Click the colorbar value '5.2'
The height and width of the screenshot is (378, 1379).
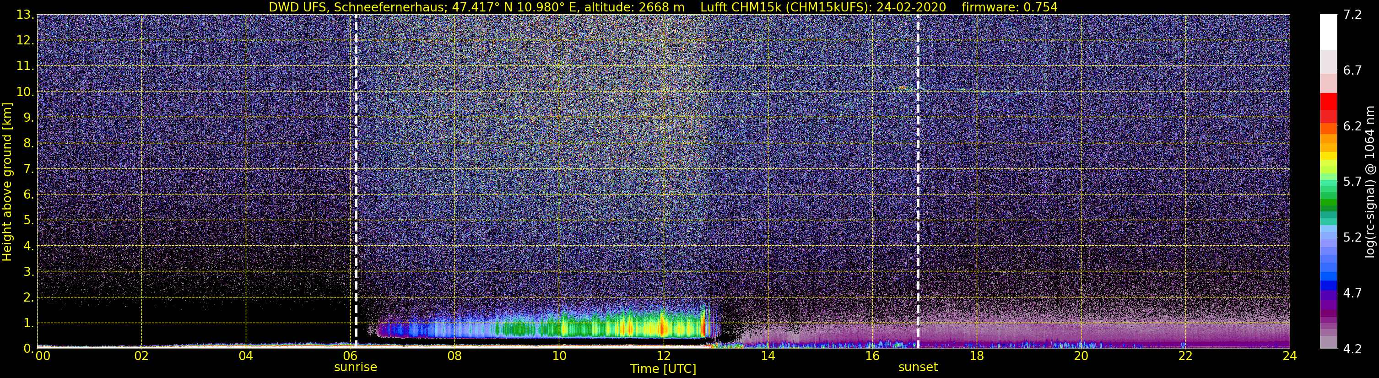click(x=1352, y=237)
